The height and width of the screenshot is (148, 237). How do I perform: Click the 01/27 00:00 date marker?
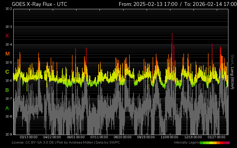coord(217,137)
